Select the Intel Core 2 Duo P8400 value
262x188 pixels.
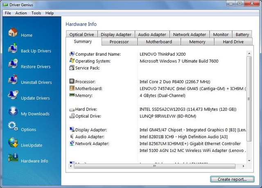[x=175, y=82]
